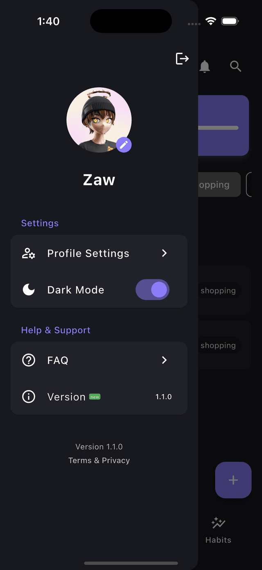
Task: Edit avatar via the pencil icon
Action: point(124,145)
